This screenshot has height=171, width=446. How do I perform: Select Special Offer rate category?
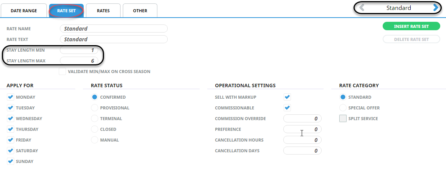coord(343,108)
